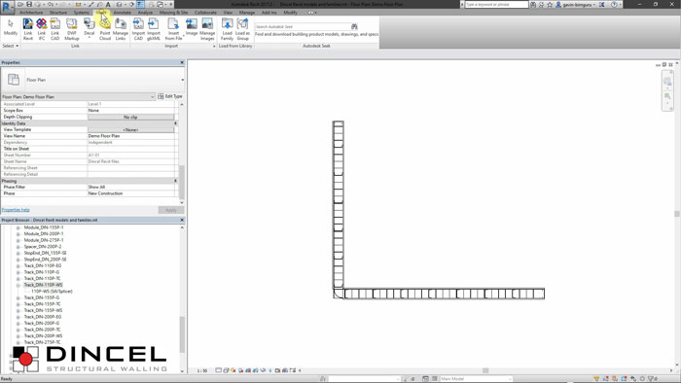Viewport: 681px width, 383px height.
Task: Click the Thin Lines icon in quick access toolbar
Action: point(140,4)
